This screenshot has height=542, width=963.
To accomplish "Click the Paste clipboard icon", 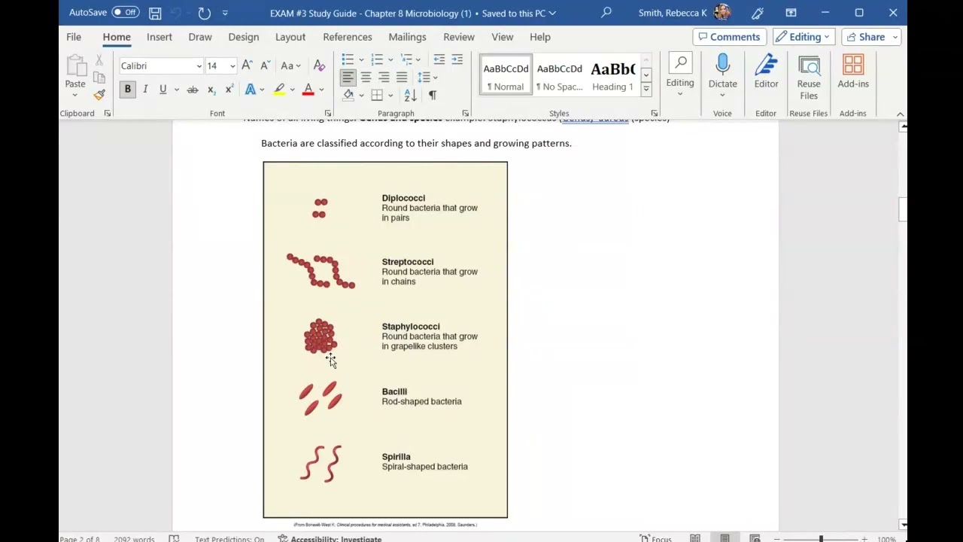I will point(75,66).
